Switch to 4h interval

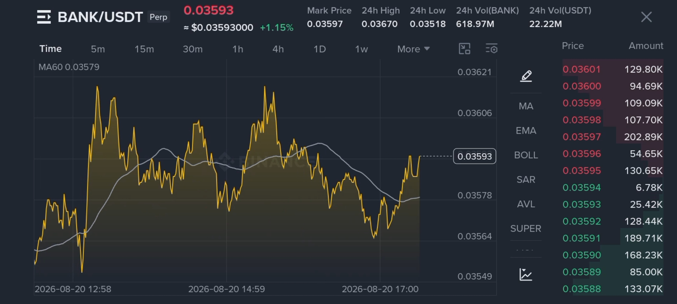click(278, 49)
